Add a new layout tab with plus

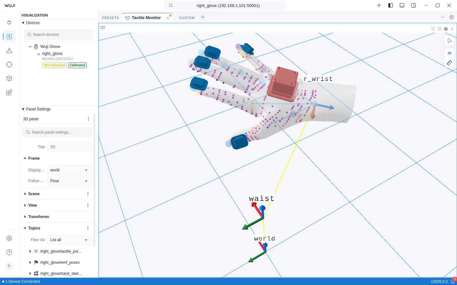pyautogui.click(x=203, y=17)
